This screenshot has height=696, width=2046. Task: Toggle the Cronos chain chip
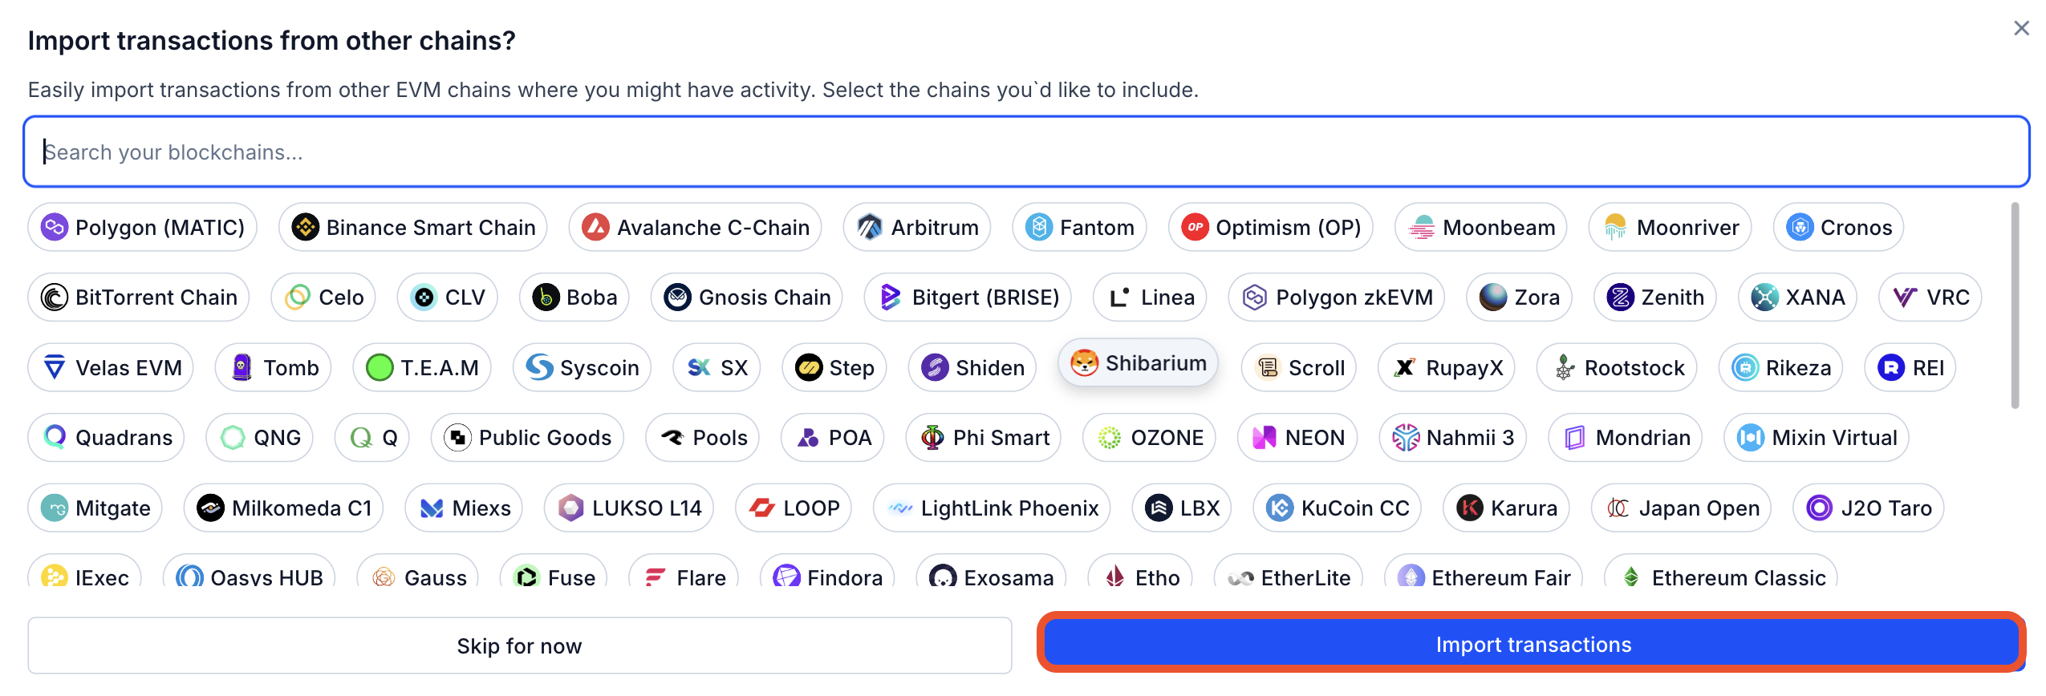coord(1838,228)
